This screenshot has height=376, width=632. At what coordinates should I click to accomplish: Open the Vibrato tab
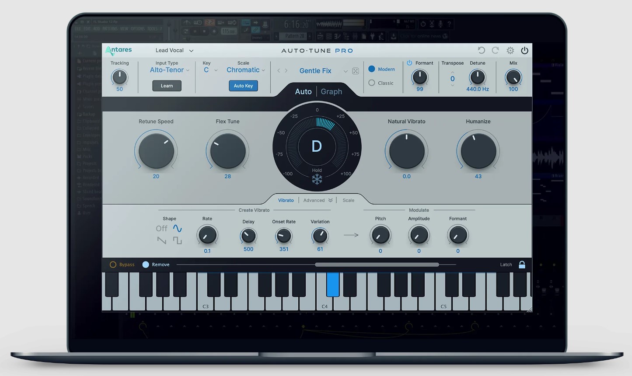coord(286,200)
